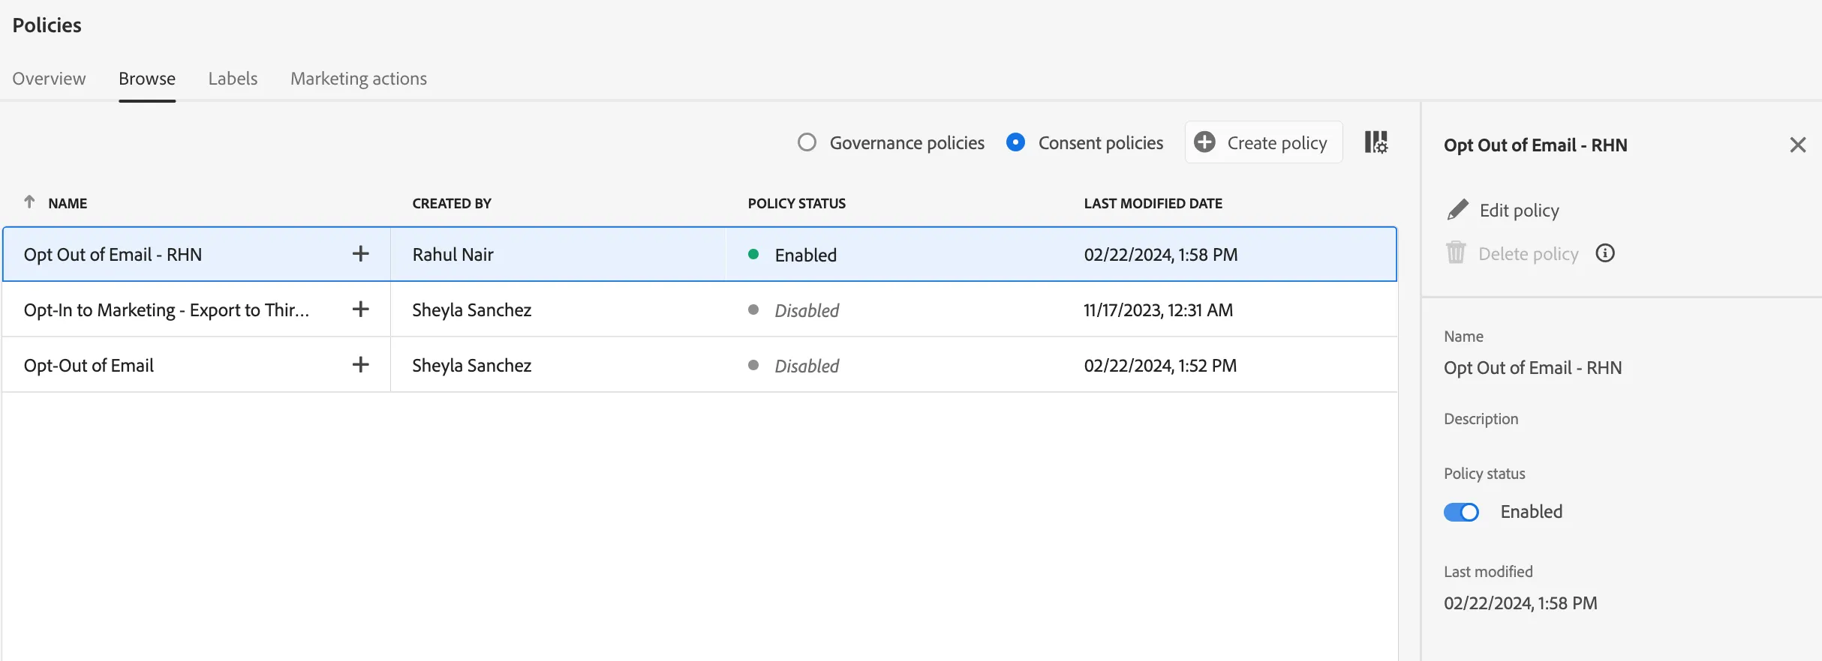Open the Labels tab
Viewport: 1822px width, 661px height.
pyautogui.click(x=233, y=79)
